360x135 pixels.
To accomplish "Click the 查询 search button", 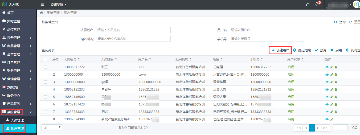I will [340, 22].
